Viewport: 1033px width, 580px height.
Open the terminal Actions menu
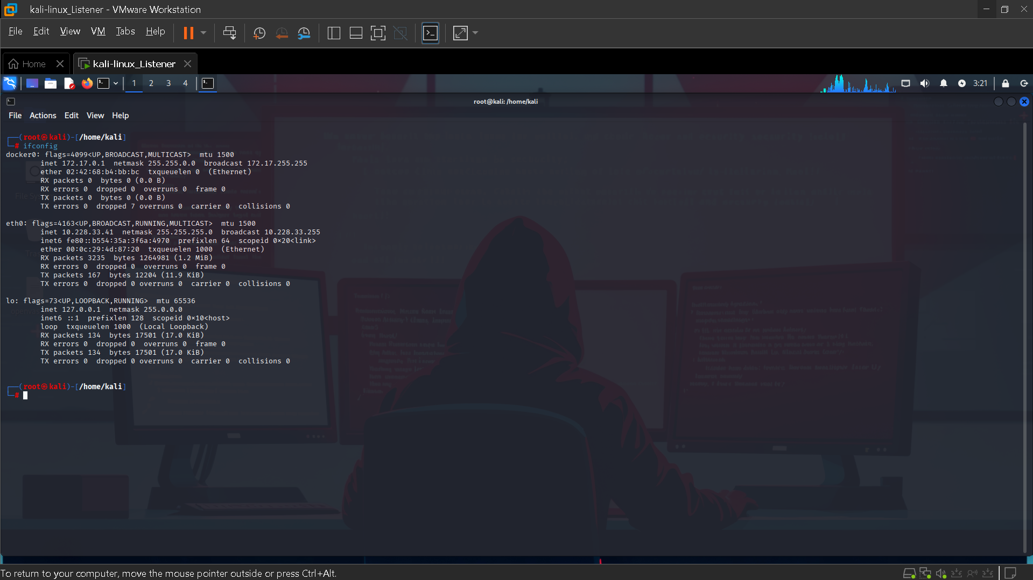(x=43, y=116)
